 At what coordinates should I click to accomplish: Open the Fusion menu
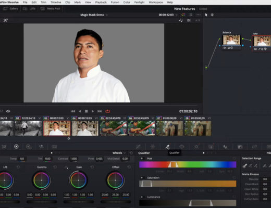(x=115, y=2)
